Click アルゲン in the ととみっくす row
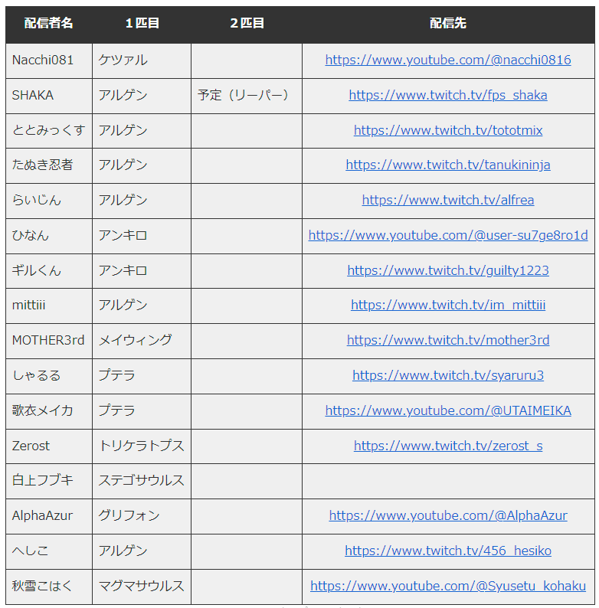This screenshot has height=608, width=599. (123, 130)
